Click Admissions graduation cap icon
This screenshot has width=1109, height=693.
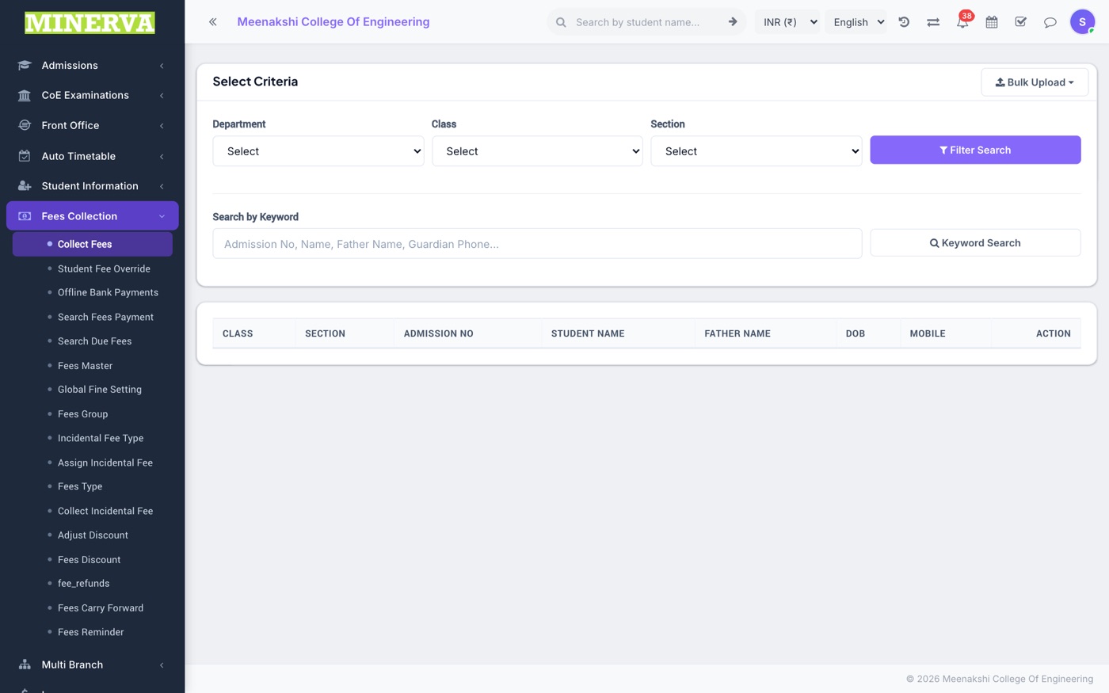click(25, 65)
